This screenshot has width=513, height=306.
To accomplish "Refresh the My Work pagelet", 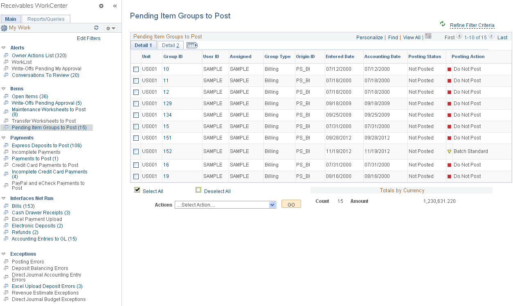I will (96, 28).
